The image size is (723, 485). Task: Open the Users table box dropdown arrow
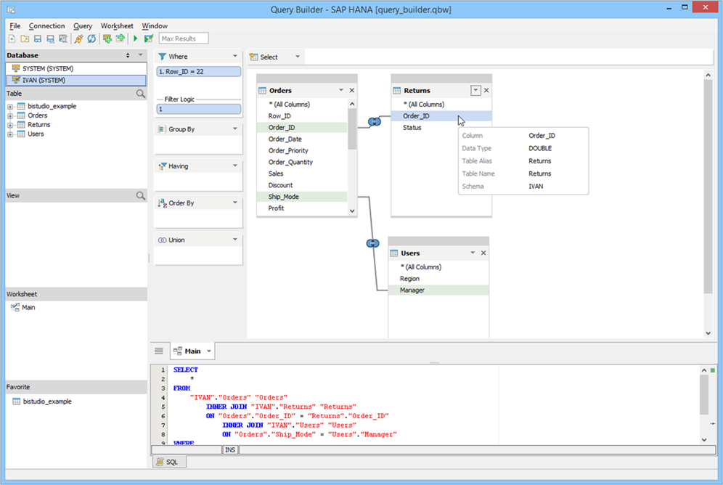click(473, 253)
